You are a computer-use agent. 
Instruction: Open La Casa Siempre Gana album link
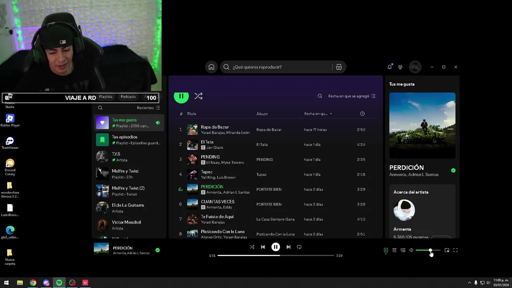275,219
